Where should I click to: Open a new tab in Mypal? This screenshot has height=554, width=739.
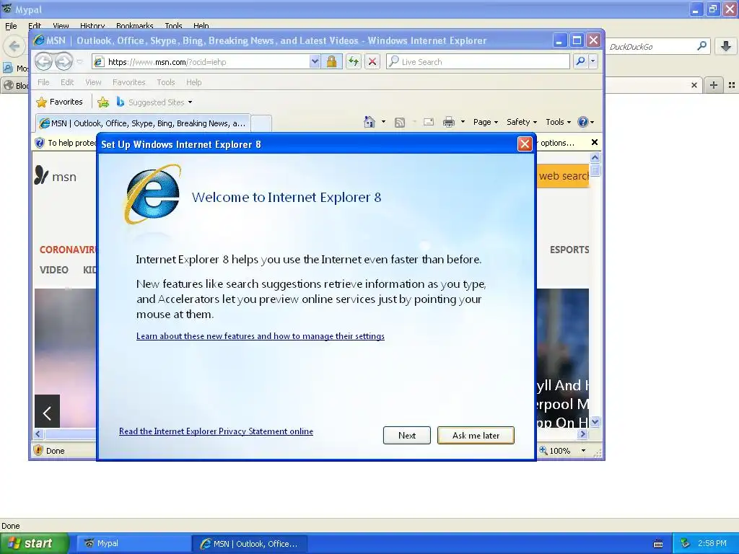714,85
